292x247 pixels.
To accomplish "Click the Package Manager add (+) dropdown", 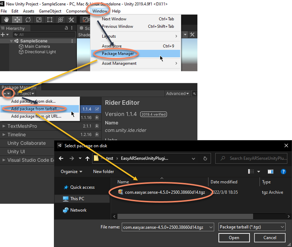I will pyautogui.click(x=6, y=93).
